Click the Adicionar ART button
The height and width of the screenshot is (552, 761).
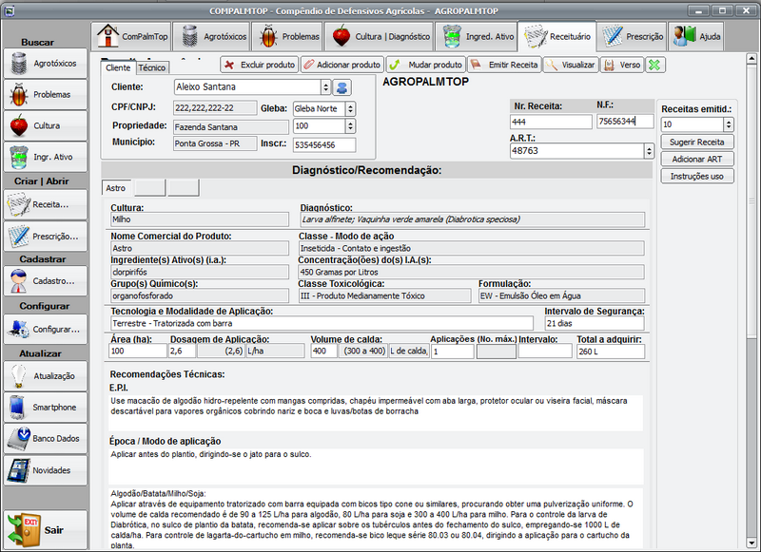[x=697, y=159]
